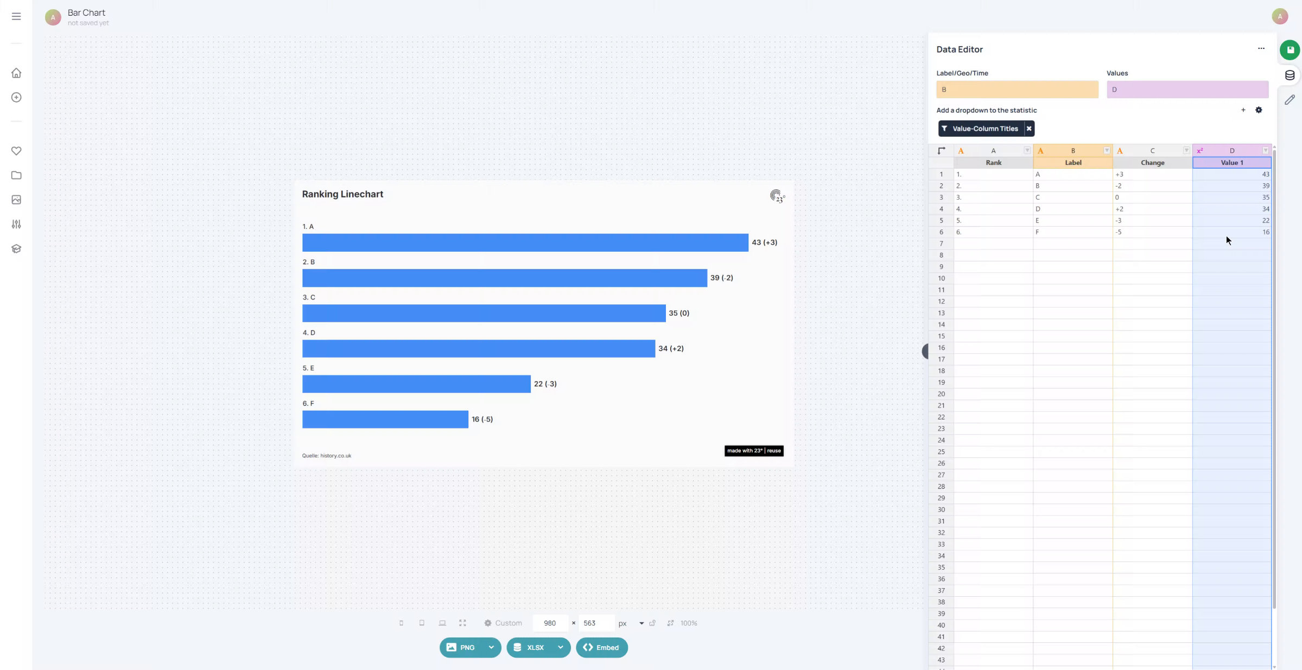Expand the XLSX export format options

(x=560, y=647)
